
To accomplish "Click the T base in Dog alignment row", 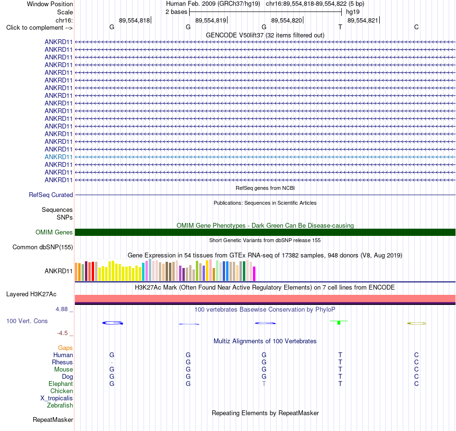I will [x=340, y=377].
